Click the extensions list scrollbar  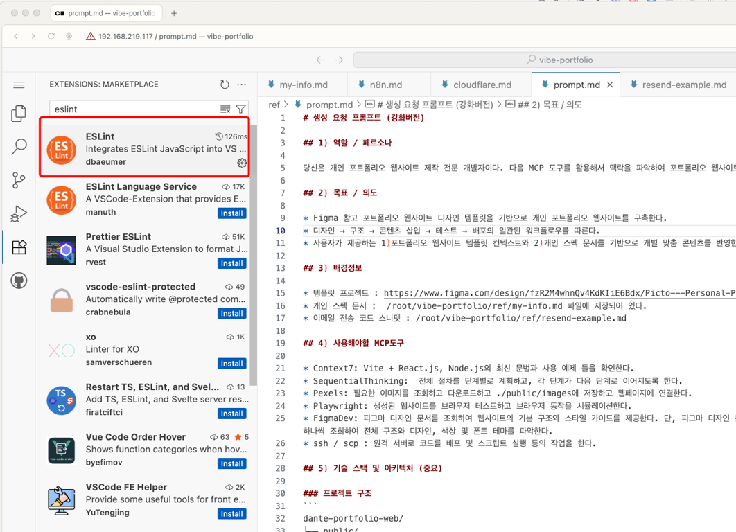pyautogui.click(x=254, y=256)
